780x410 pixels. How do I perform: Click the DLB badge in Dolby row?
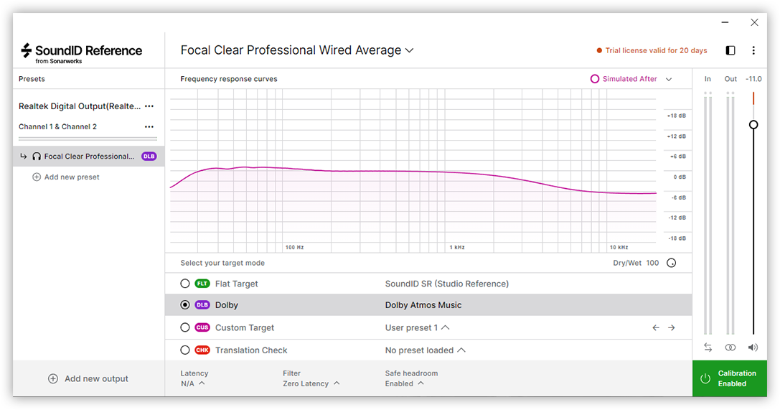tap(202, 305)
